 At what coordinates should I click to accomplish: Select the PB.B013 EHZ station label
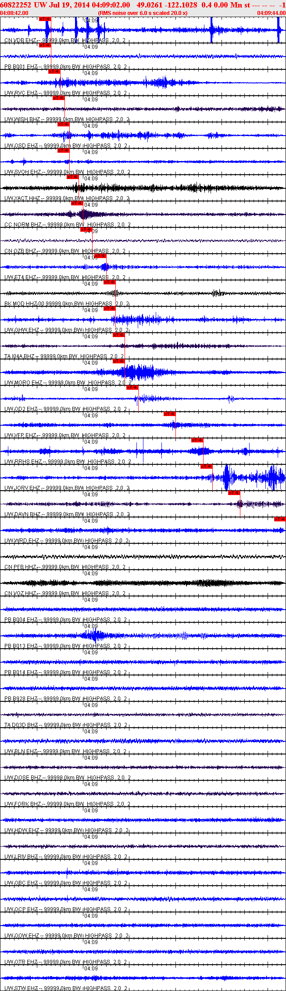coord(21,646)
